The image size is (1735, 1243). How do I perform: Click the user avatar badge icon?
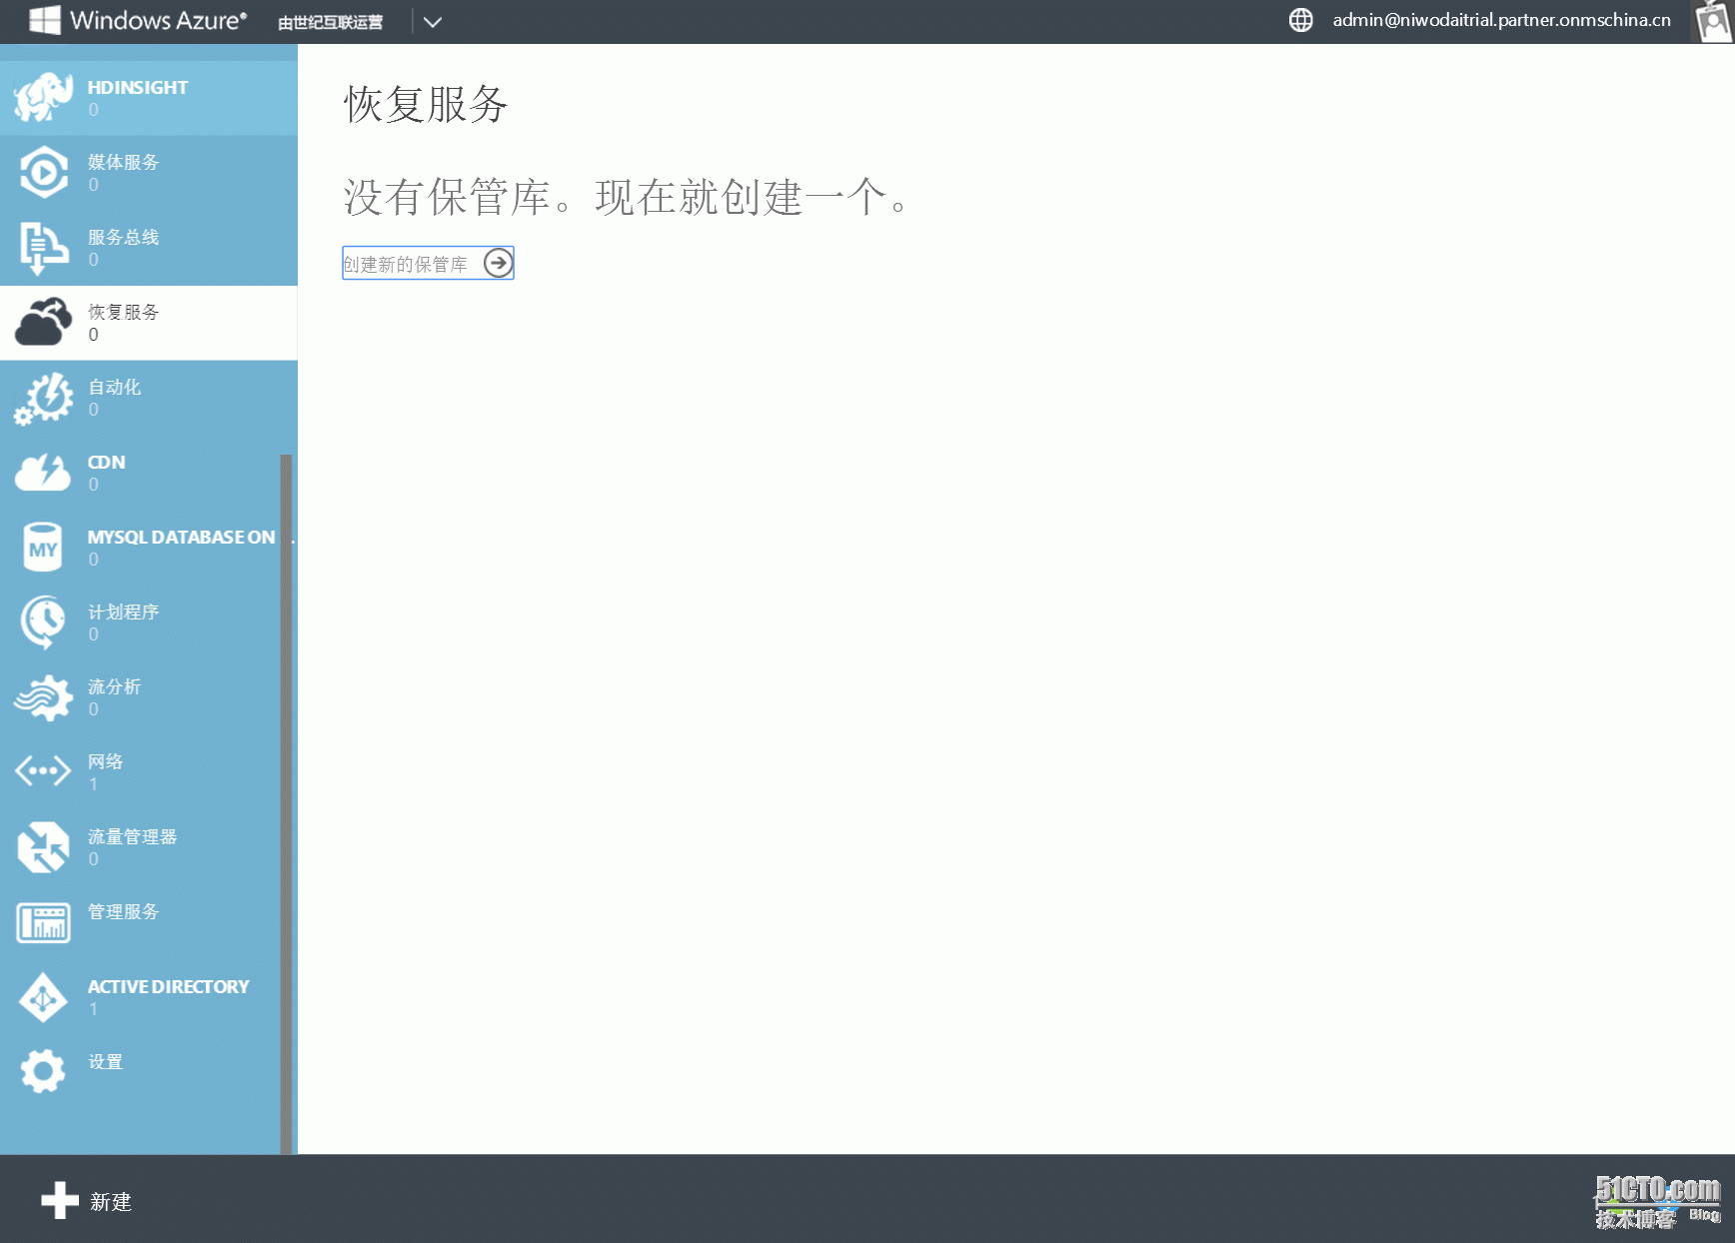pos(1712,21)
